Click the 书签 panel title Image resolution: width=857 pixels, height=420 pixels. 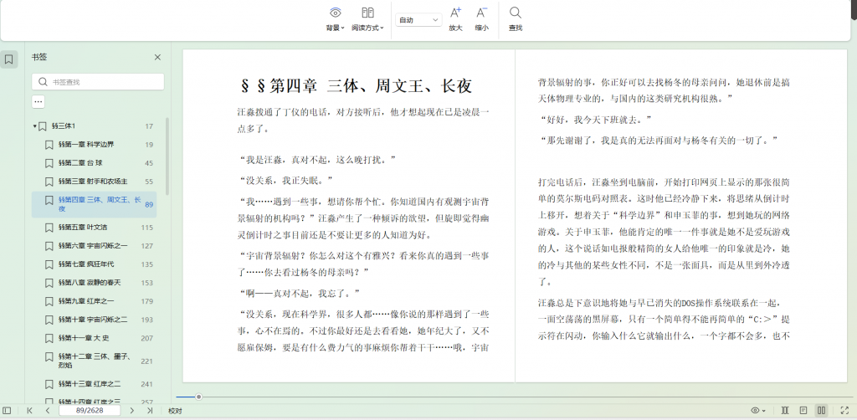[38, 57]
